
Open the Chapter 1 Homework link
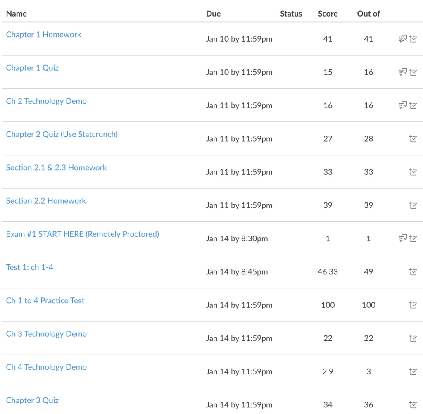pos(43,35)
